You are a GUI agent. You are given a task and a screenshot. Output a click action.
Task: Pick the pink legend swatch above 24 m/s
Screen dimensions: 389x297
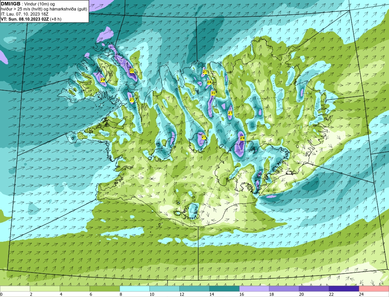coord(374,289)
